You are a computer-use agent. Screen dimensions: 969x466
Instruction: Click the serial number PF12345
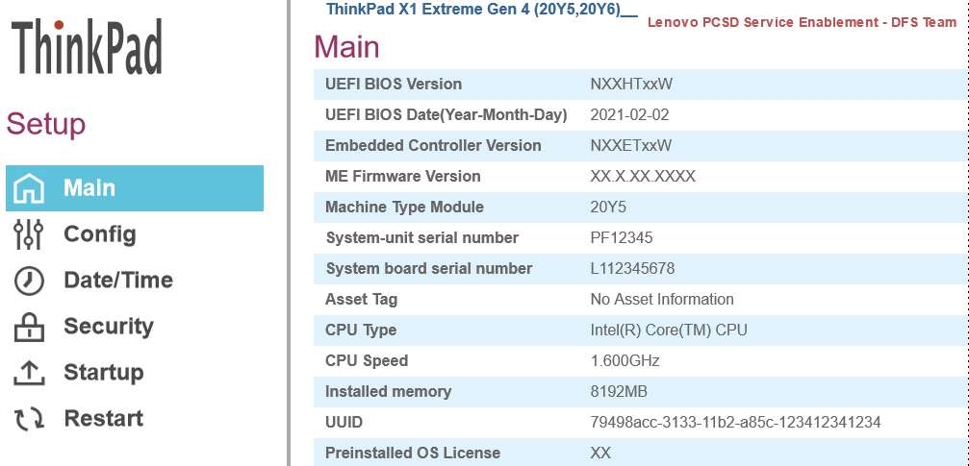621,237
